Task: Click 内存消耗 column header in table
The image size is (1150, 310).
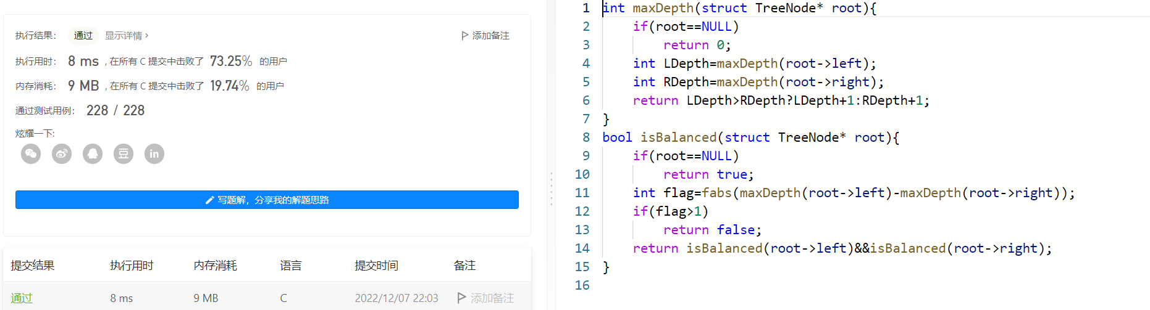Action: pos(215,265)
